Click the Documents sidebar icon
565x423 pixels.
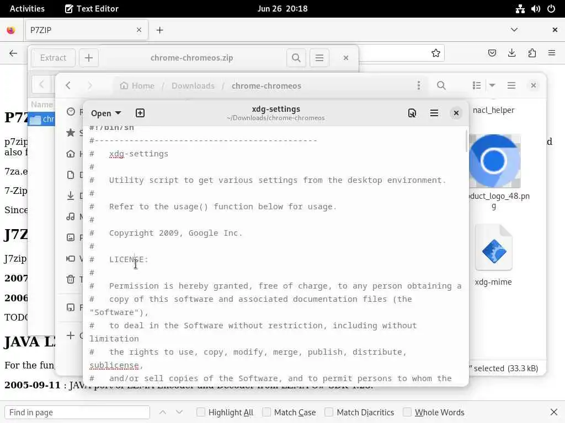tap(71, 175)
